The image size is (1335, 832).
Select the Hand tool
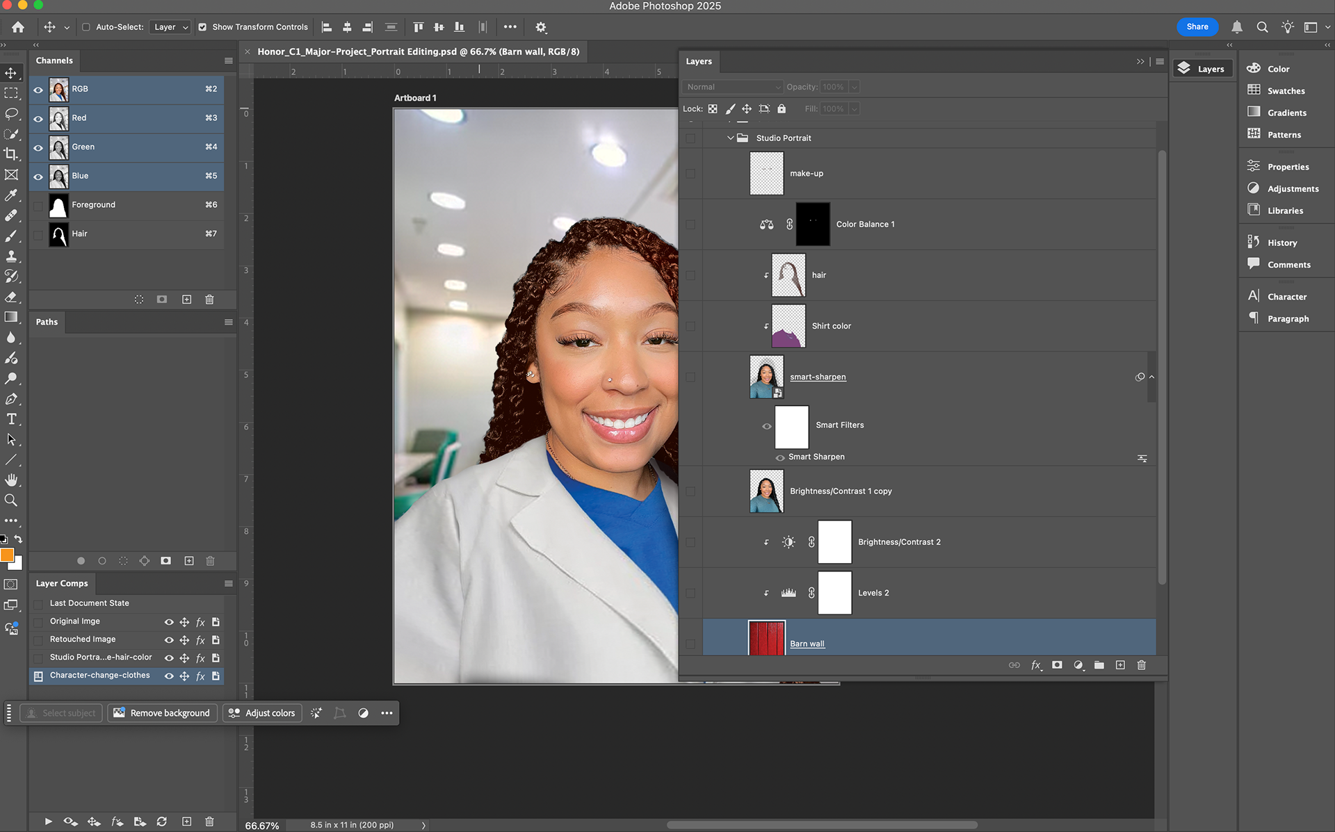[11, 480]
